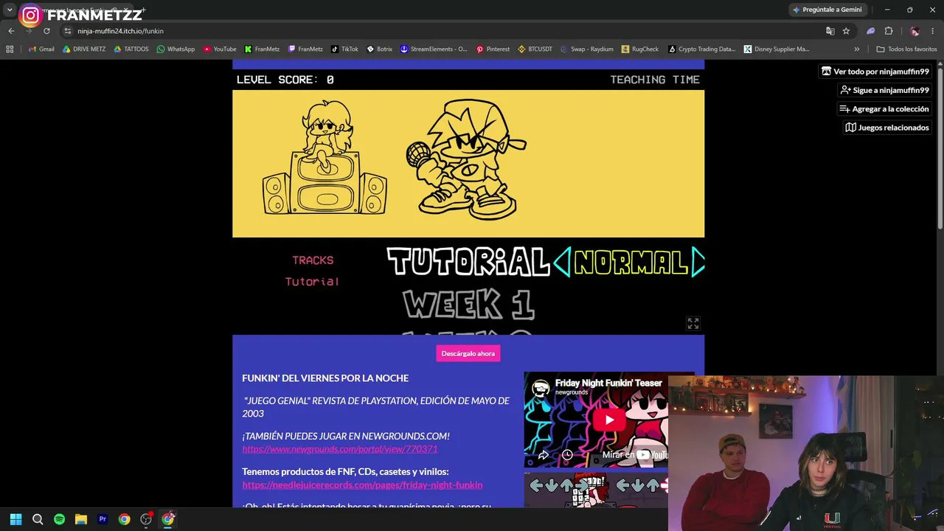Image resolution: width=944 pixels, height=531 pixels.
Task: Open the Chrome profile avatar
Action: pyautogui.click(x=914, y=31)
